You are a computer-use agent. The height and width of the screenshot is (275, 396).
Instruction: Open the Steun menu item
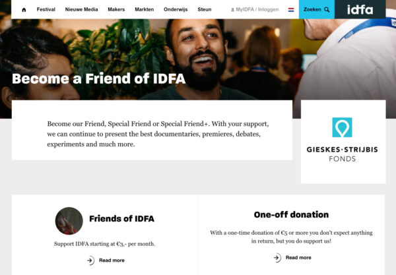coord(205,9)
